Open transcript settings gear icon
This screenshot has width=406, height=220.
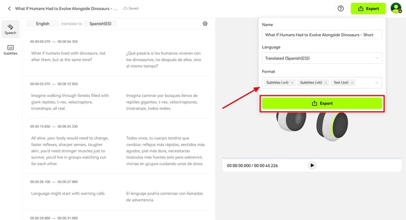pos(205,24)
